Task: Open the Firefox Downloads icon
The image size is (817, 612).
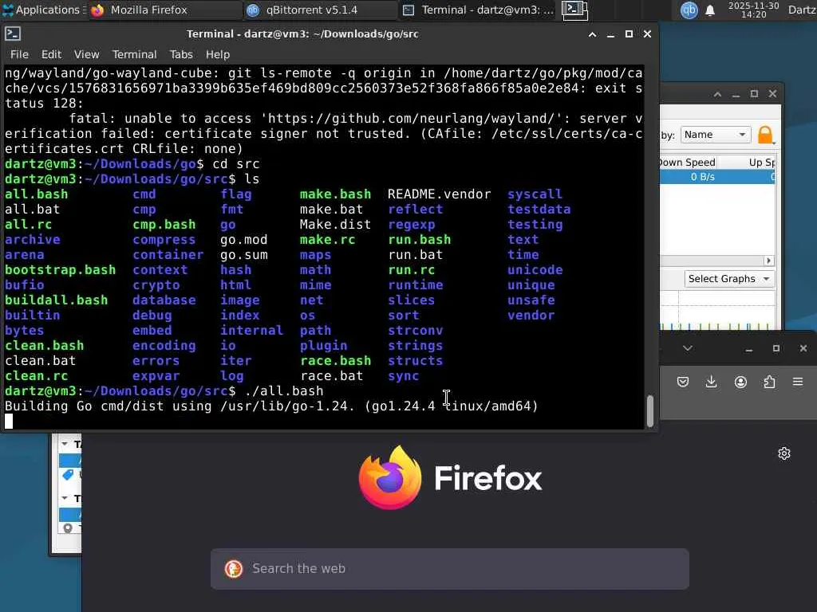Action: point(711,382)
